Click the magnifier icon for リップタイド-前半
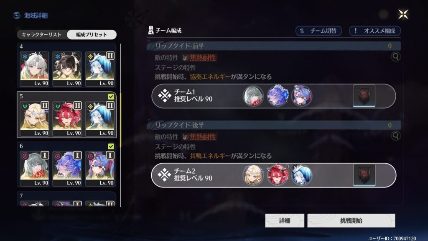This screenshot has height=241, width=428. click(x=395, y=57)
